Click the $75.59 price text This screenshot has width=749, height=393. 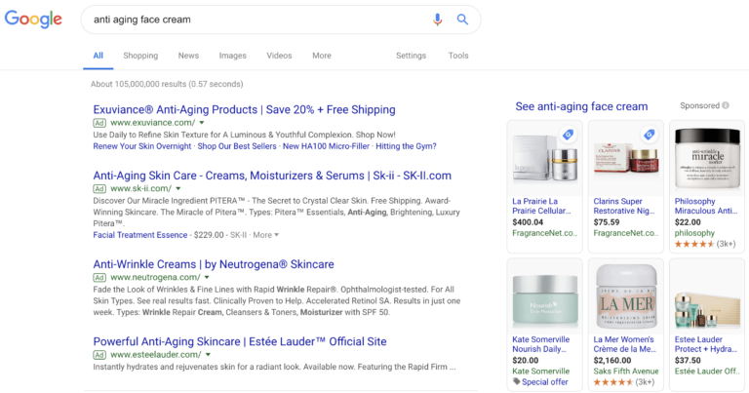pyautogui.click(x=607, y=222)
